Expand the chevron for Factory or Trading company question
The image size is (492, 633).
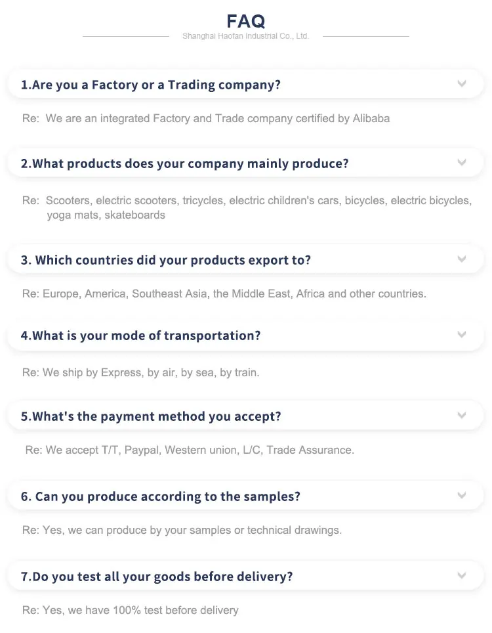pos(462,84)
